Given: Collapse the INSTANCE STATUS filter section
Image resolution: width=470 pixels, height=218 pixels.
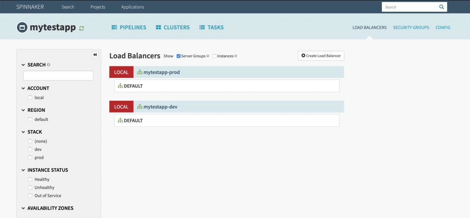Looking at the screenshot, I should coord(23,170).
